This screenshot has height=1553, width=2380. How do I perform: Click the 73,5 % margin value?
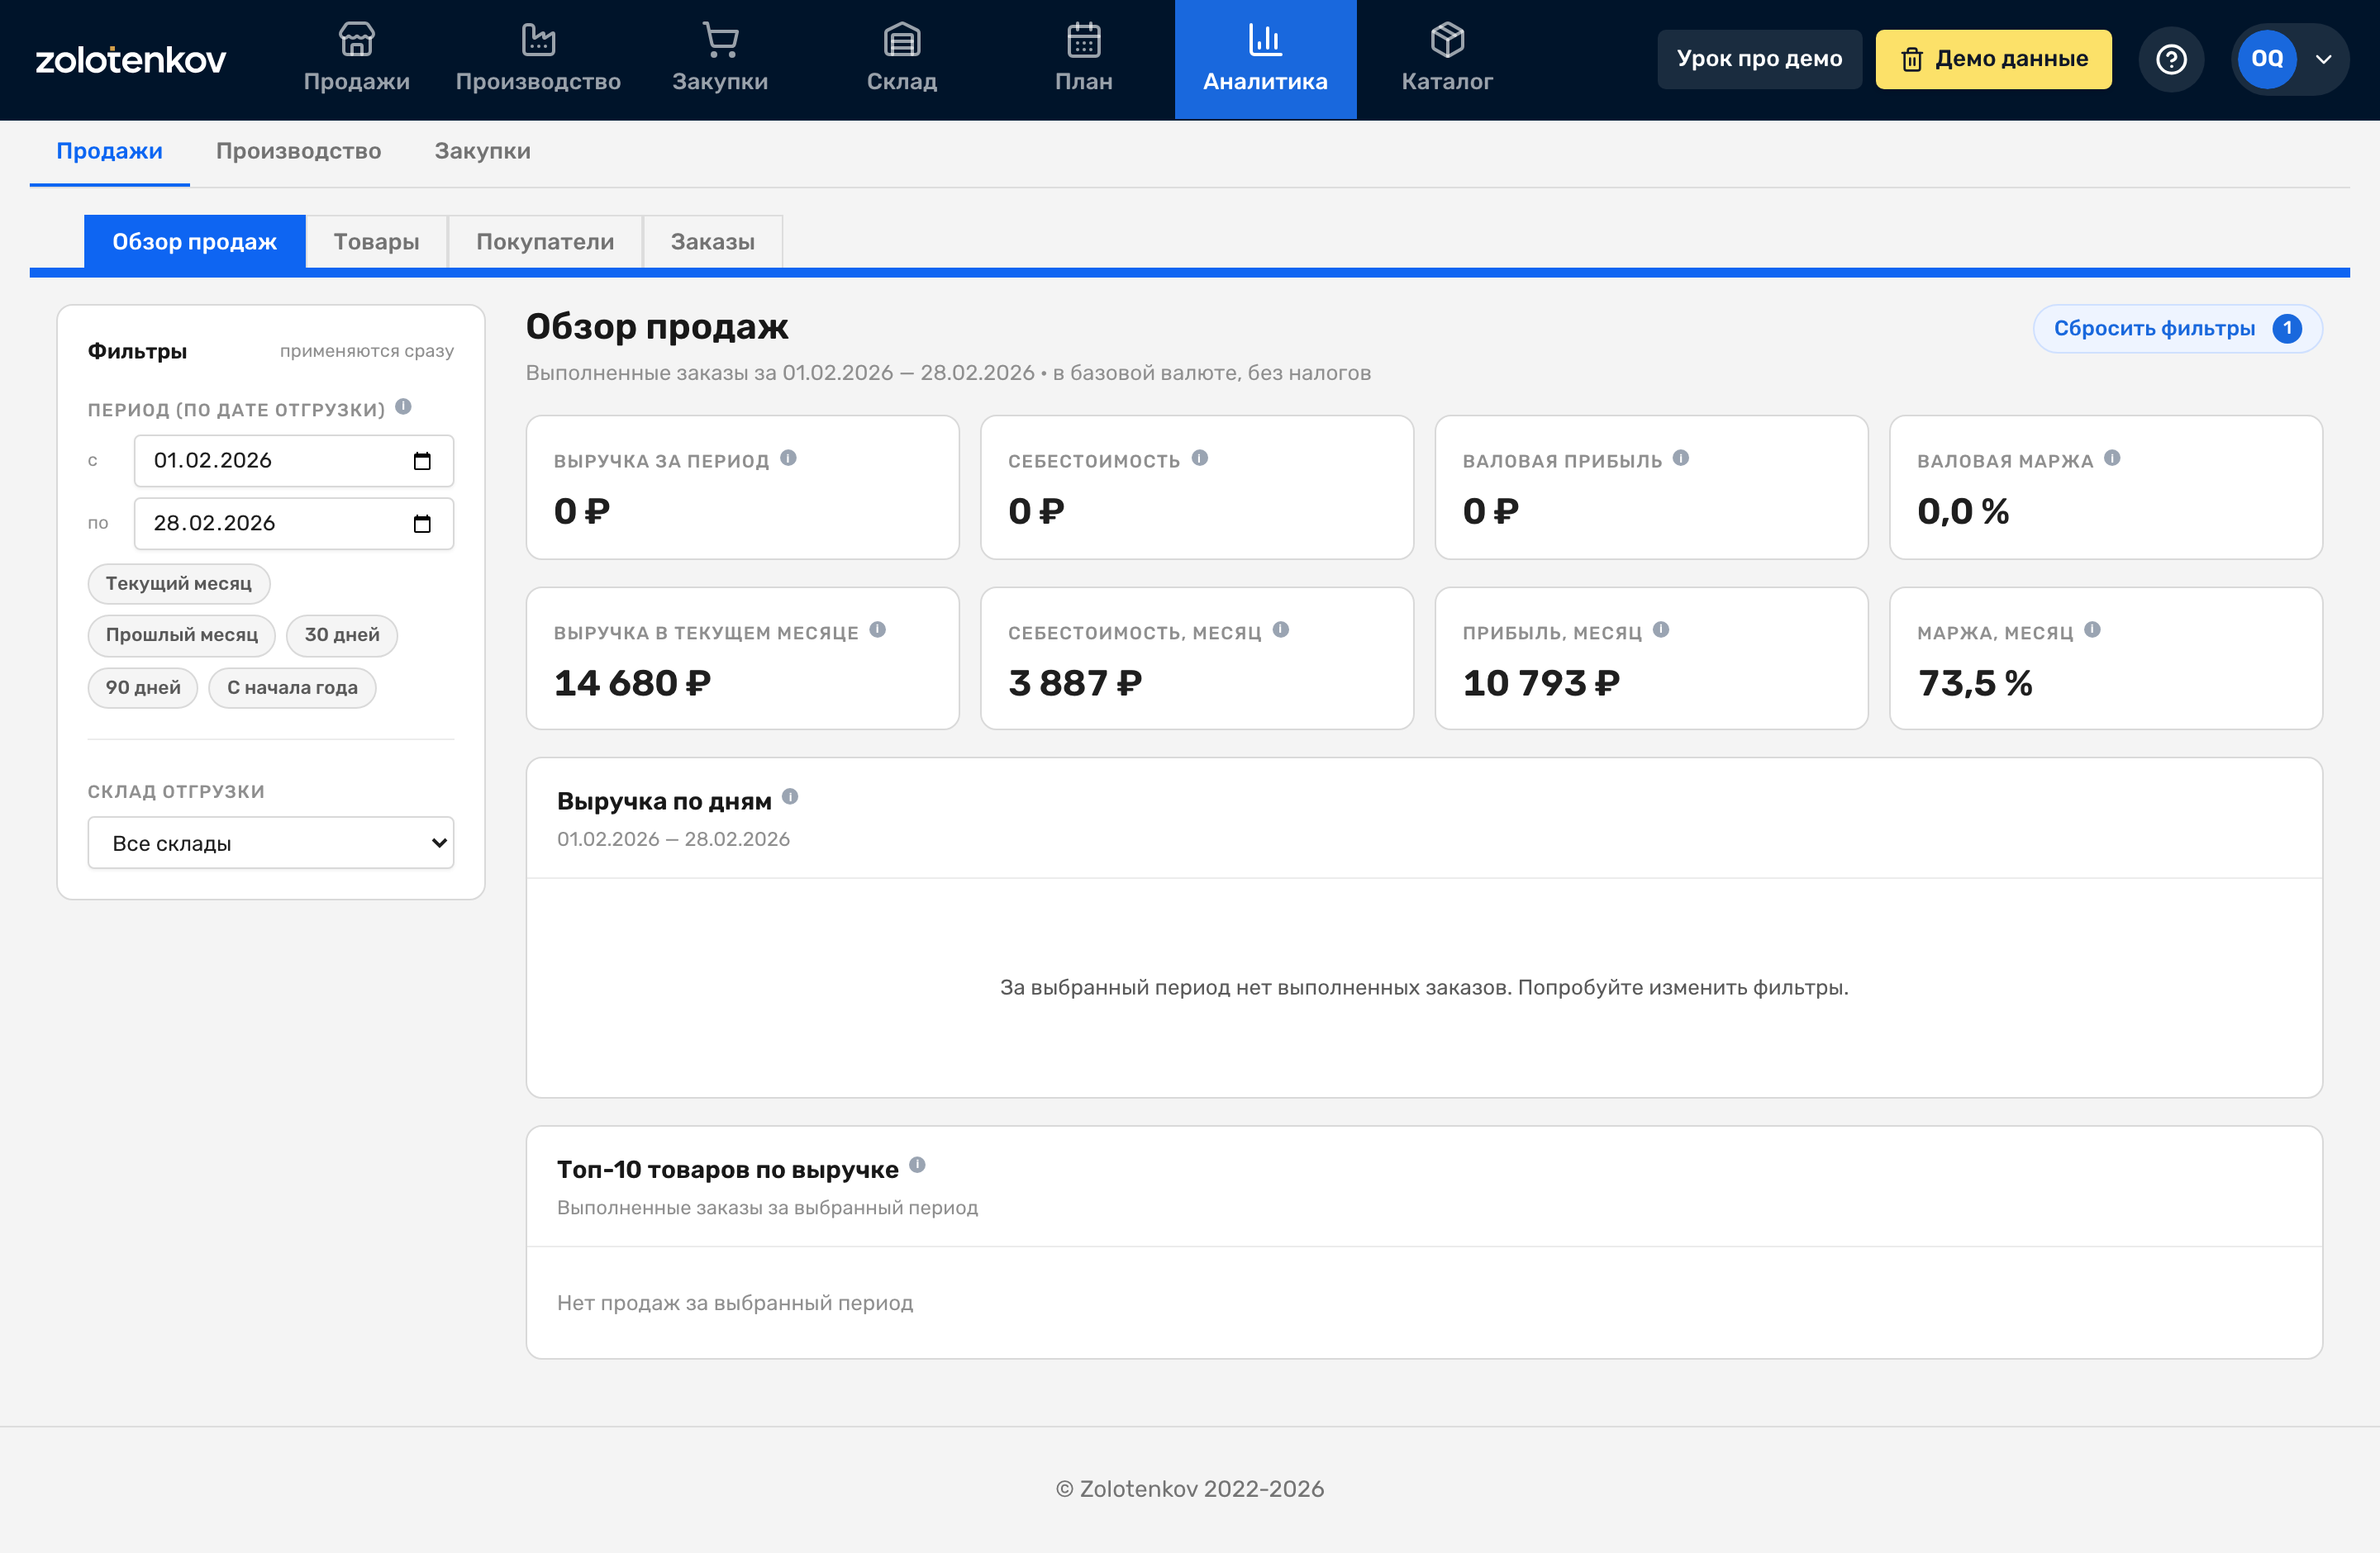[x=1975, y=683]
